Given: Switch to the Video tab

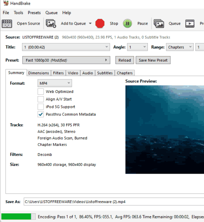Looking at the screenshot, I should pyautogui.click(x=73, y=73).
